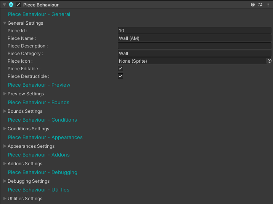Expand the Utilities Settings foldout
Image resolution: width=273 pixels, height=204 pixels.
5,199
